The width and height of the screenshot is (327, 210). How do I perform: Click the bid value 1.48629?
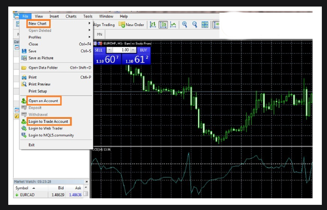[58, 195]
